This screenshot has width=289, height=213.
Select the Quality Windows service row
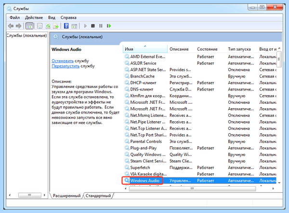(x=200, y=154)
